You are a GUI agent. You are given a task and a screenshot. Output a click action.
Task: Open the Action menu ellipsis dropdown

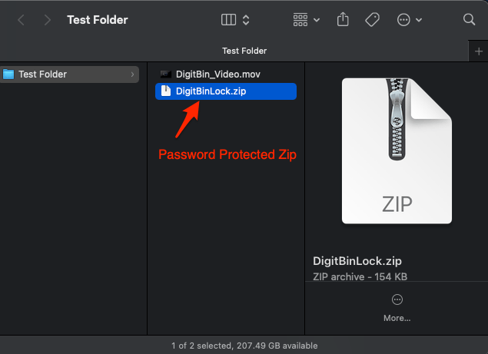tap(410, 20)
